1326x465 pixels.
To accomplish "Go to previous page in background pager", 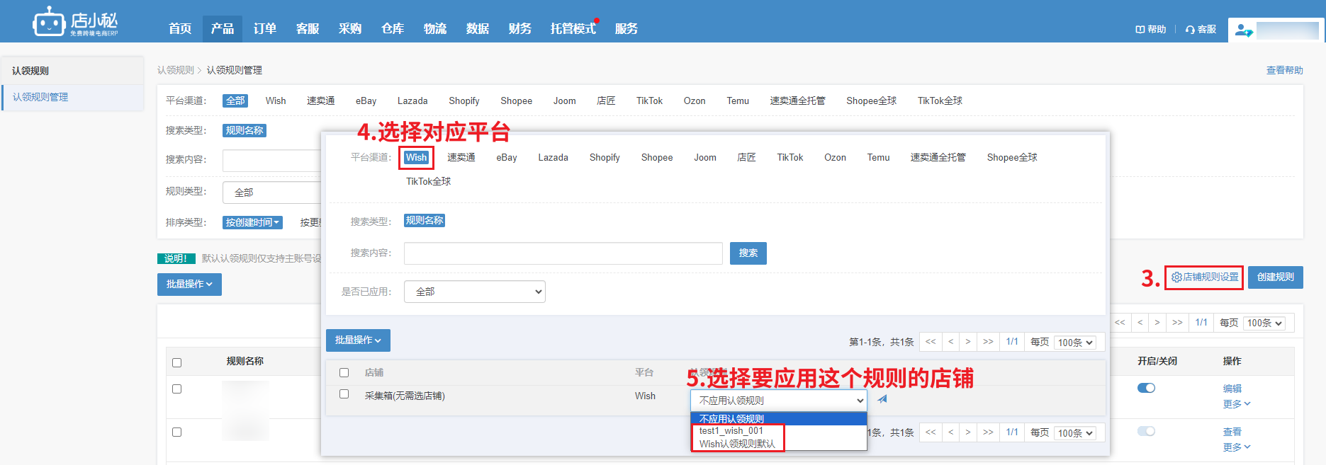I will click(x=1140, y=322).
